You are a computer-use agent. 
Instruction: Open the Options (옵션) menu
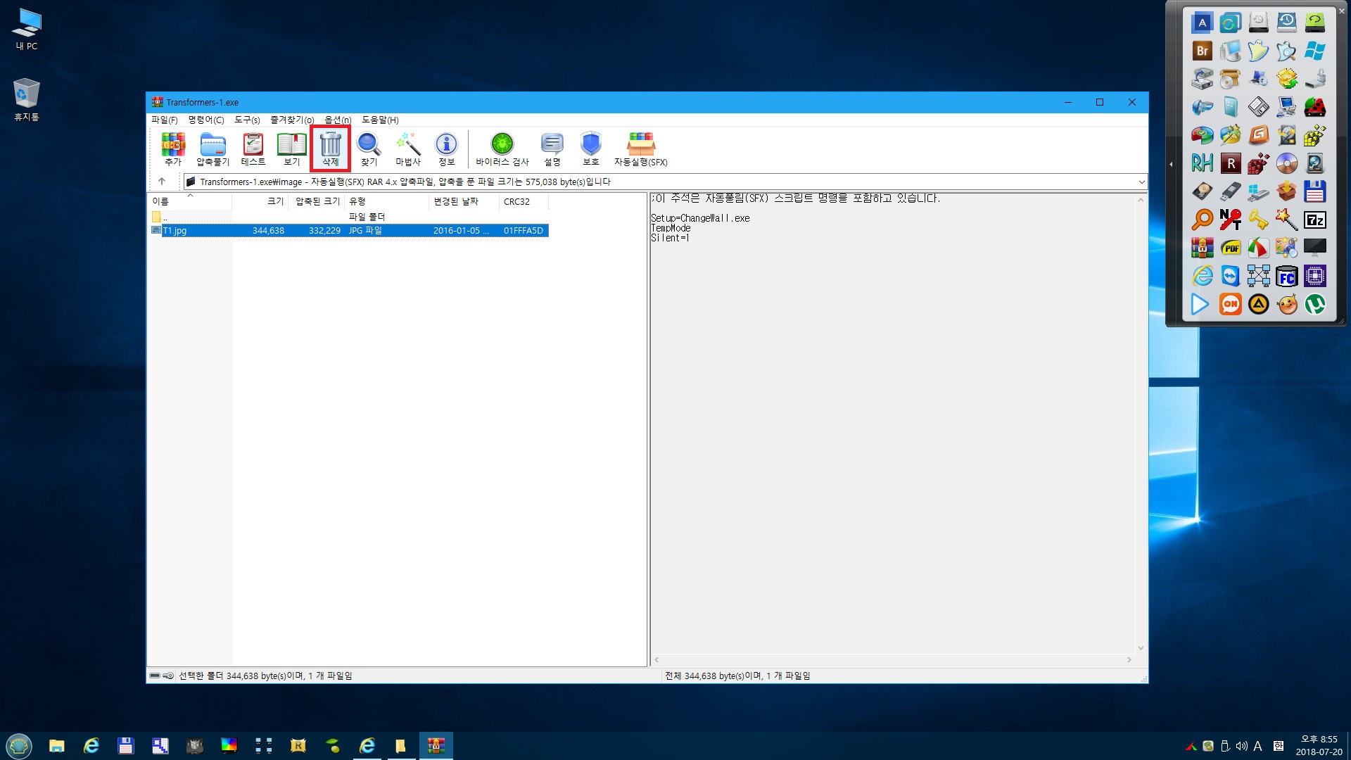pyautogui.click(x=338, y=120)
